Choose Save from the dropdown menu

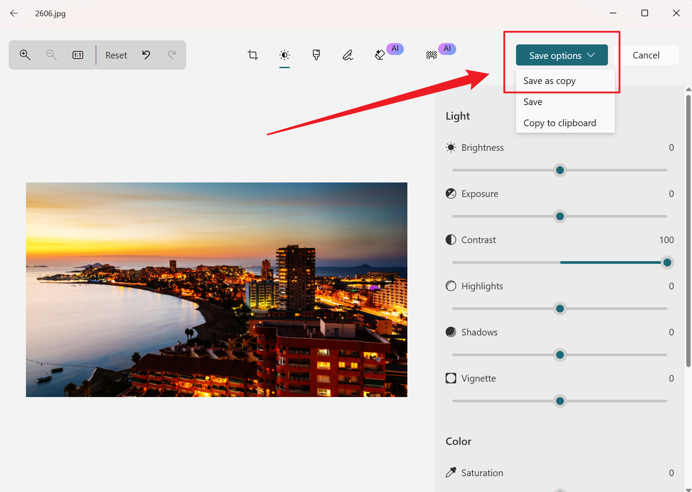(533, 102)
